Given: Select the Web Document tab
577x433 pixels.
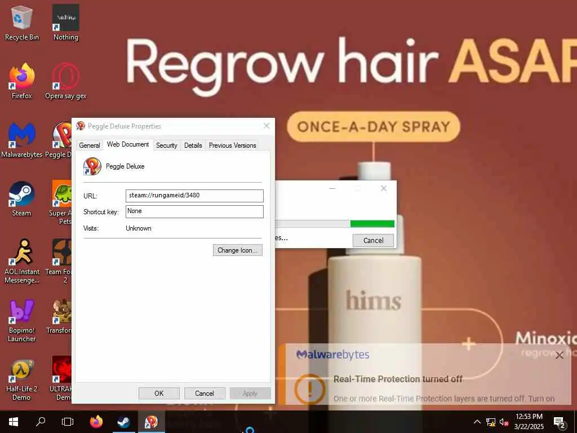Looking at the screenshot, I should click(x=128, y=144).
